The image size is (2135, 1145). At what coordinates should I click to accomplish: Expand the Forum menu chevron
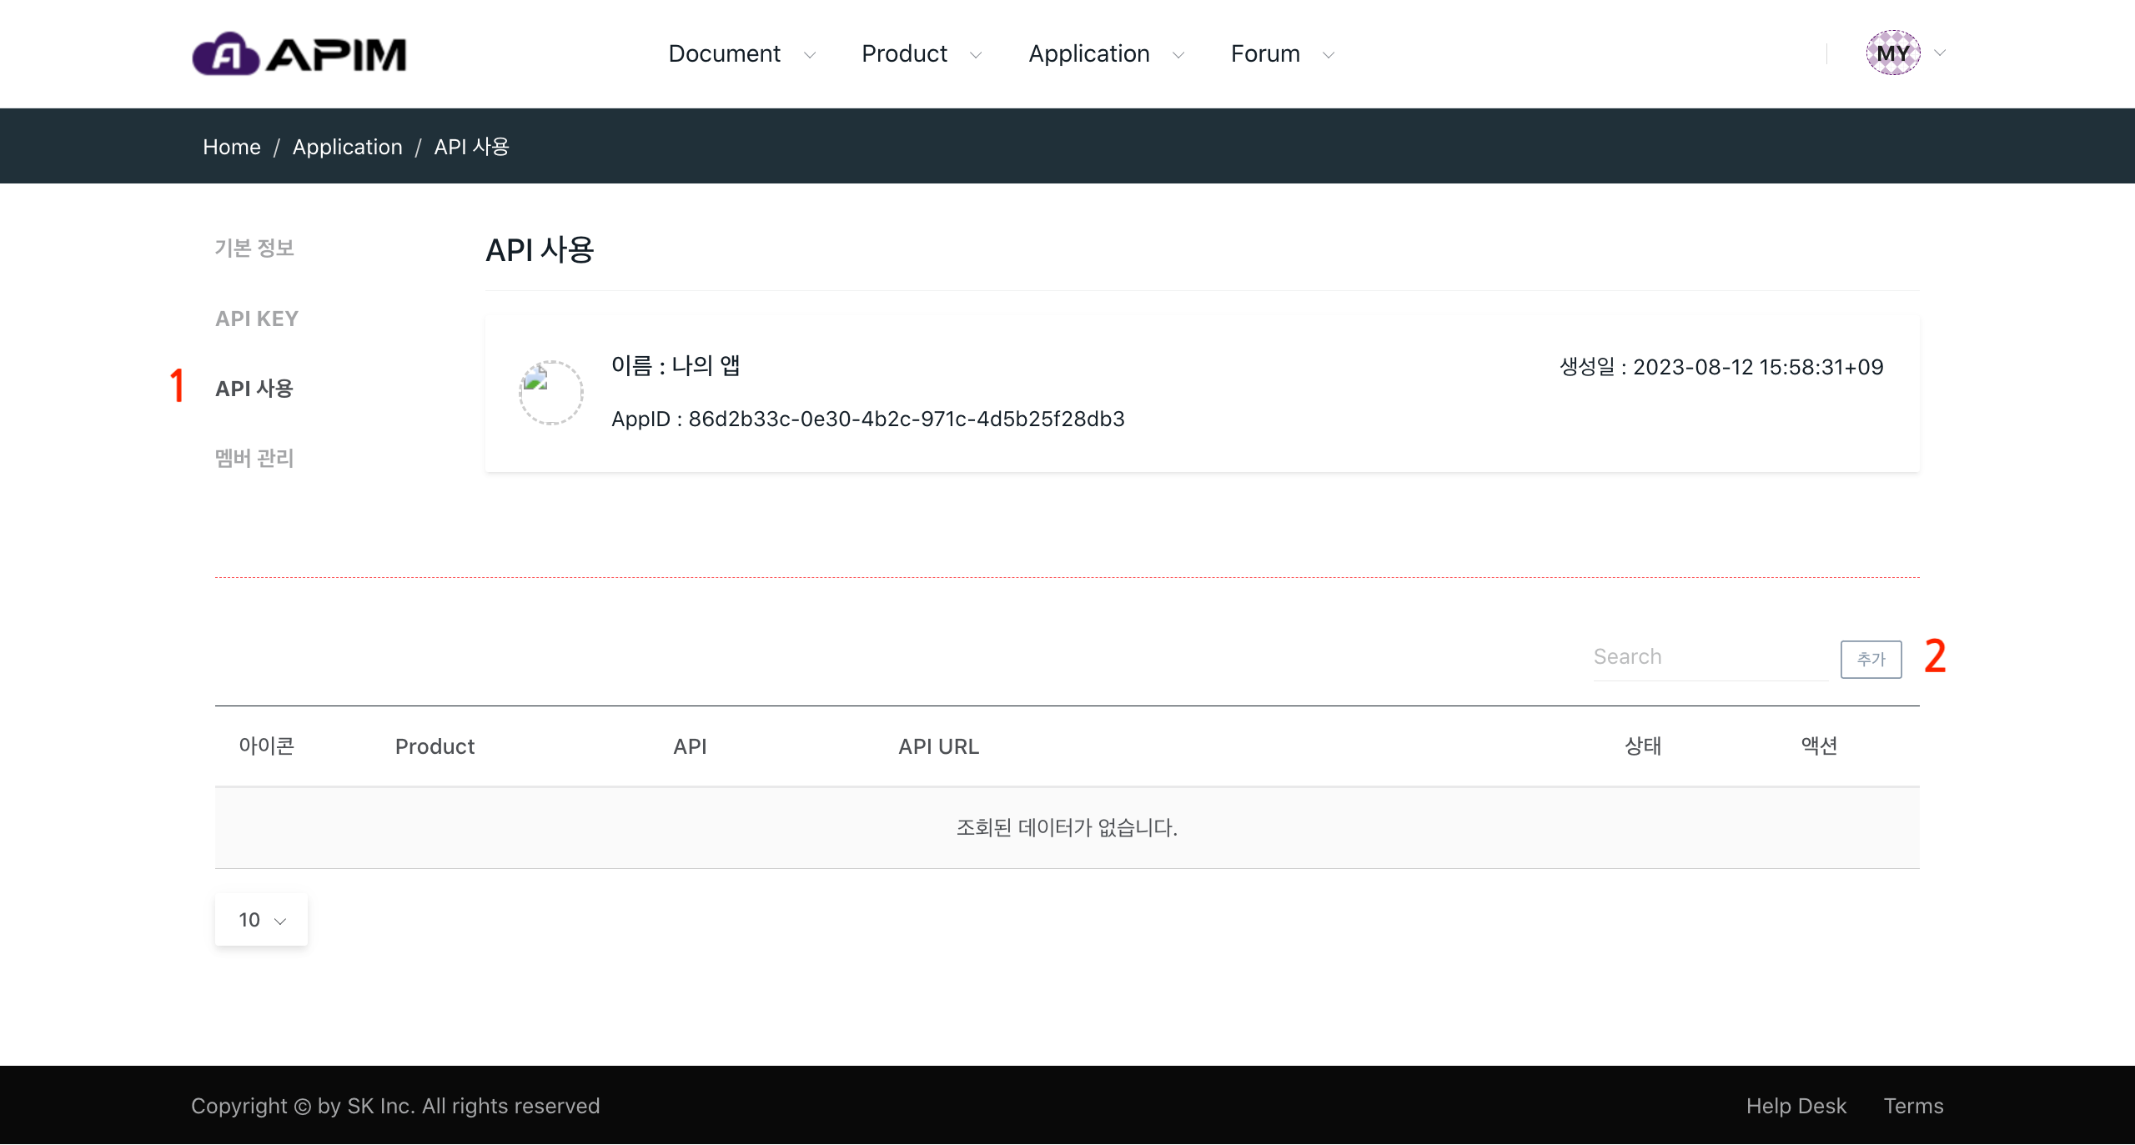pyautogui.click(x=1329, y=55)
